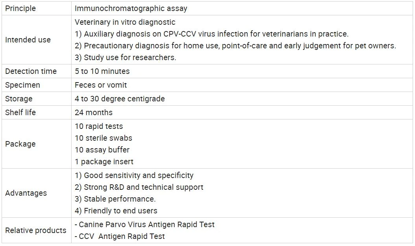
Task: Click Canine Parvo Virus Antigen Rapid Test
Action: [144, 224]
